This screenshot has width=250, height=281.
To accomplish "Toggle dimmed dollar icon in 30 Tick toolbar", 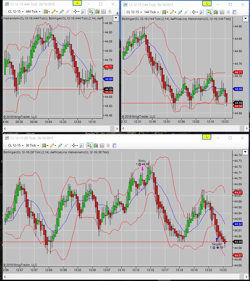I will click(x=108, y=145).
